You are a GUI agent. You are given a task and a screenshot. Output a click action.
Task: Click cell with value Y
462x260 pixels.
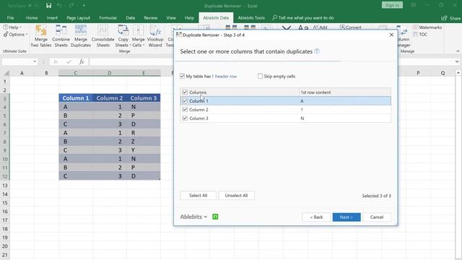[144, 150]
